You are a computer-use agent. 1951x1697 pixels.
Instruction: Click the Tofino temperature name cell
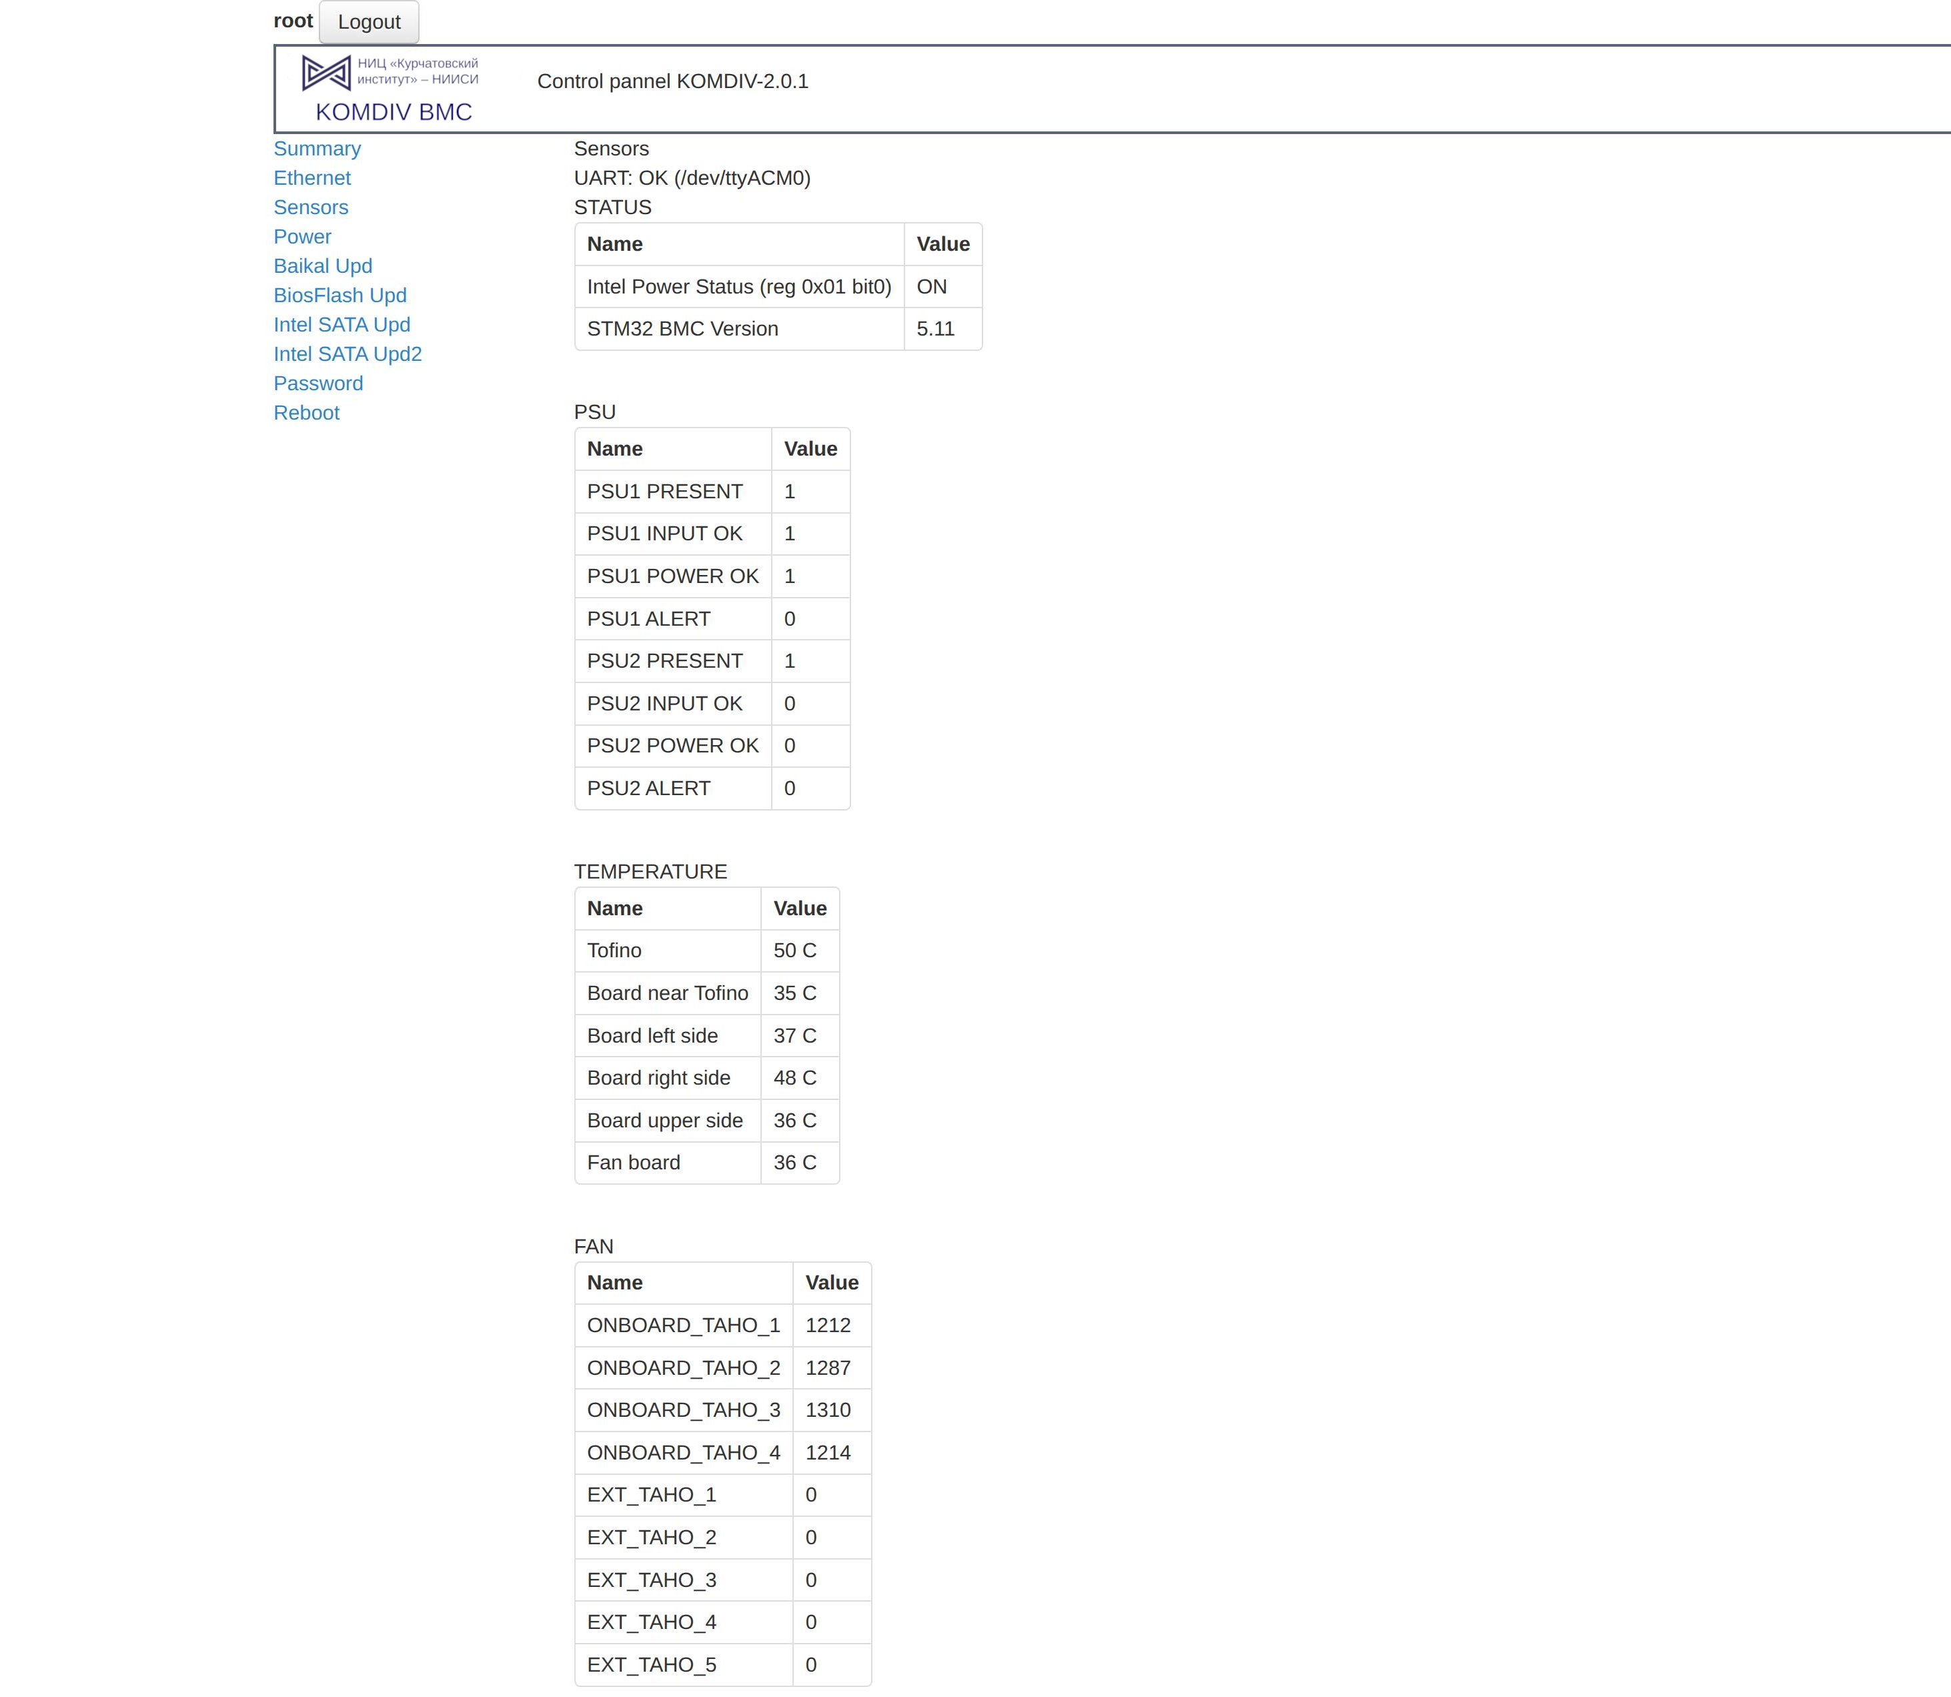[668, 951]
